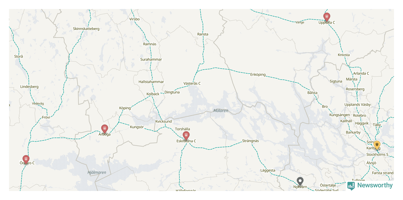
Task: Click the Hjälmaren lake label
Action: [97, 172]
